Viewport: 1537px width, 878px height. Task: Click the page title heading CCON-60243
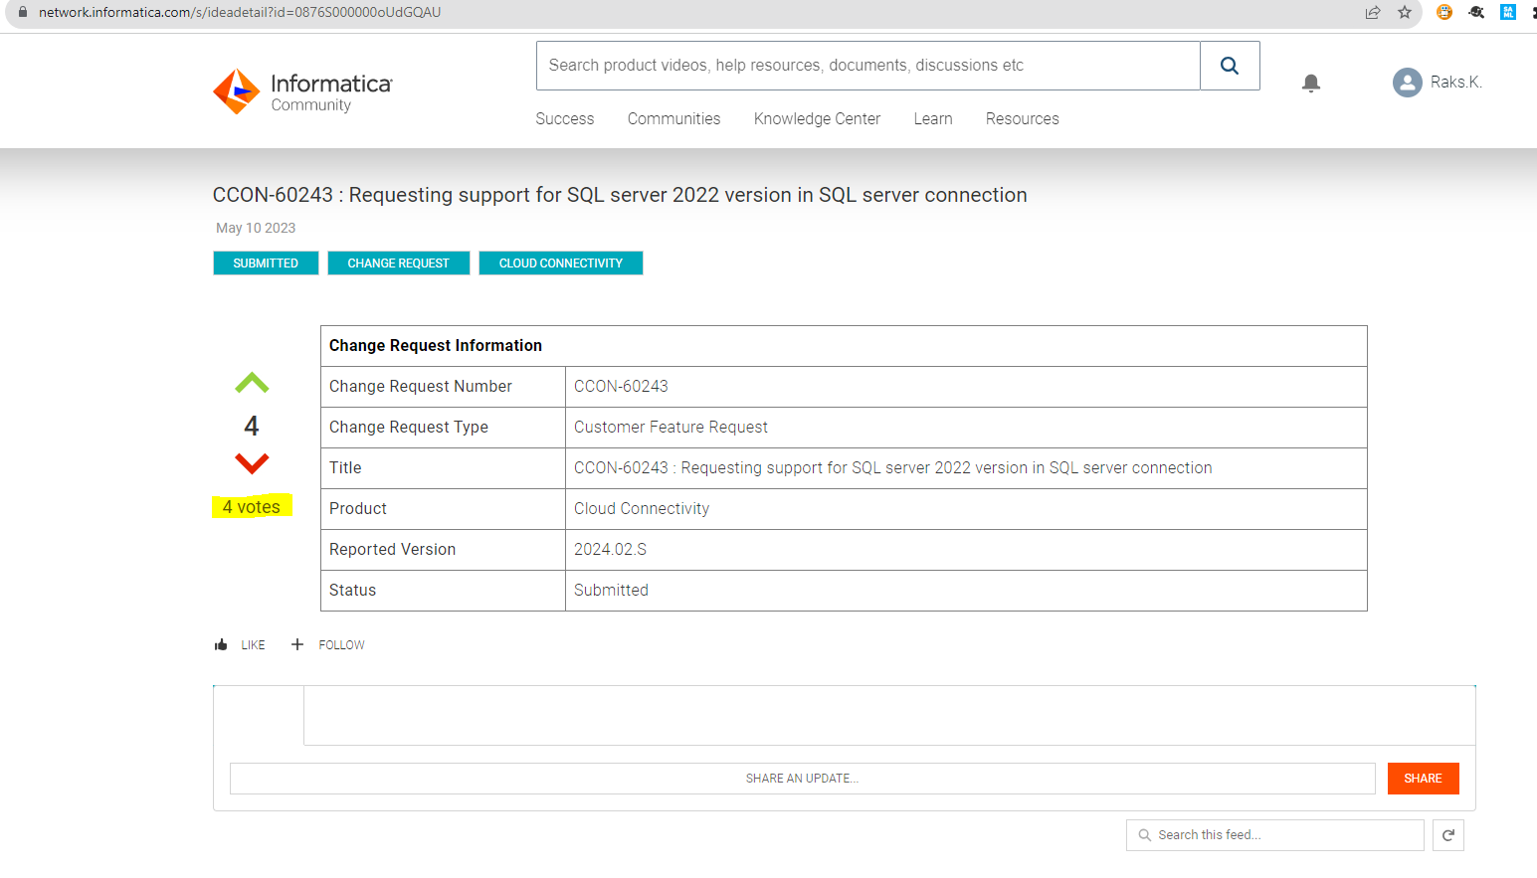coord(620,196)
